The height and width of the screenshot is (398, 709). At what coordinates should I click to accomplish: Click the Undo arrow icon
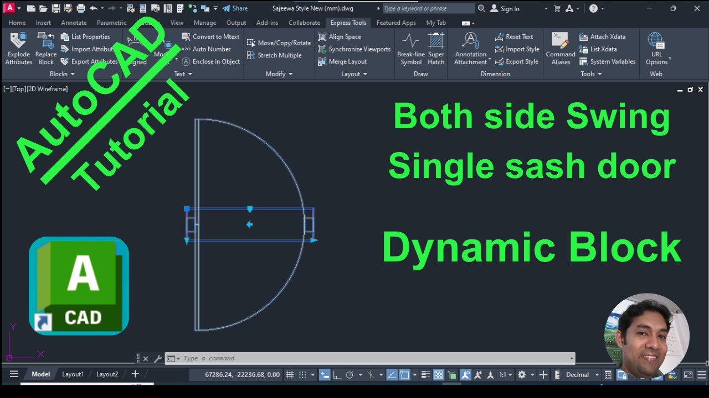pos(93,8)
